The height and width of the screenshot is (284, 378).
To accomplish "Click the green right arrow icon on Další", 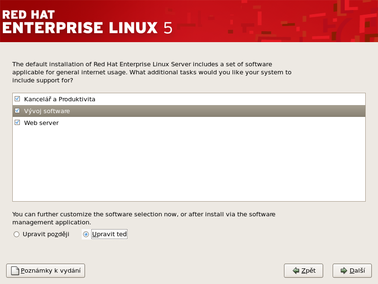I will [344, 271].
